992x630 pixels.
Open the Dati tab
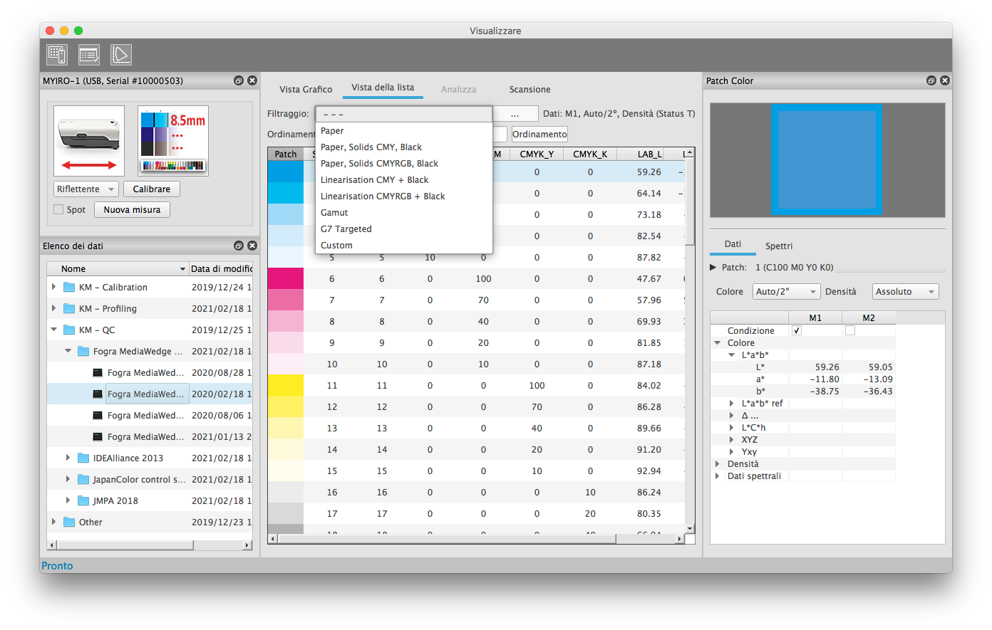click(x=733, y=244)
